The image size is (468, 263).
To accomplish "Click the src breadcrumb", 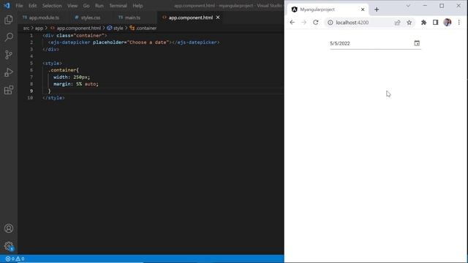I will 26,28.
